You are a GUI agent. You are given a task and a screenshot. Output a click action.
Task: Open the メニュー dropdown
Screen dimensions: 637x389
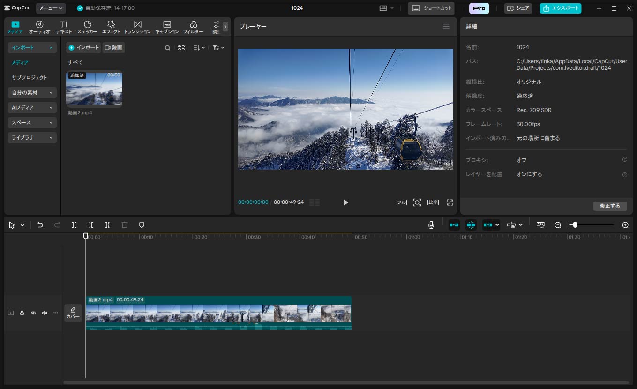click(x=51, y=8)
